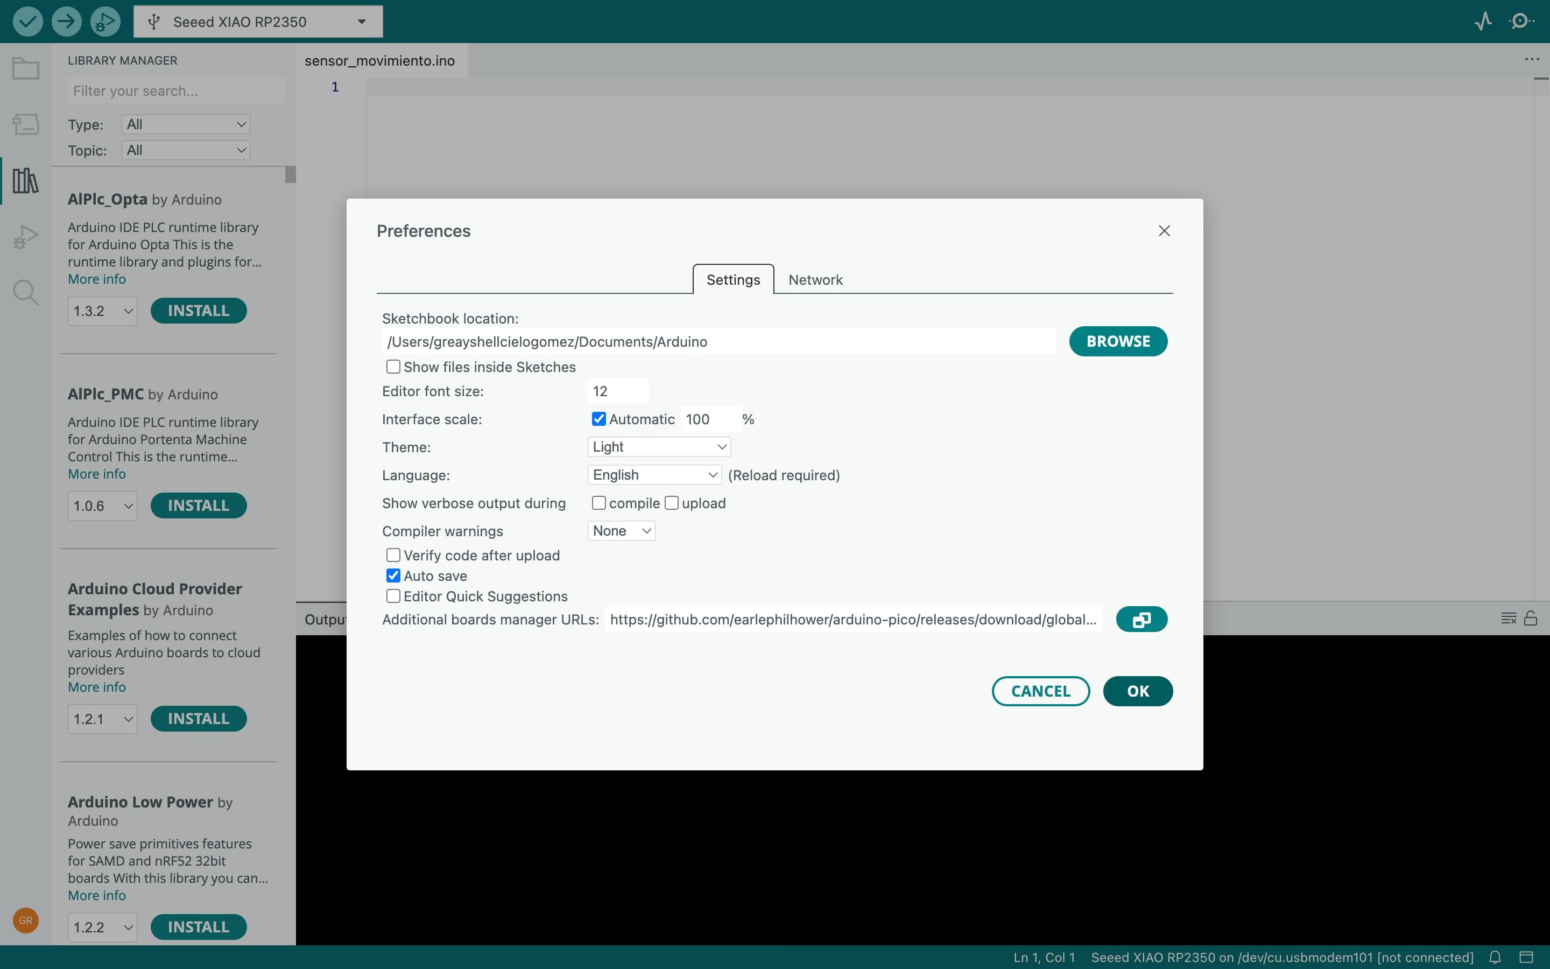Click the Editor font size field

[x=617, y=391]
